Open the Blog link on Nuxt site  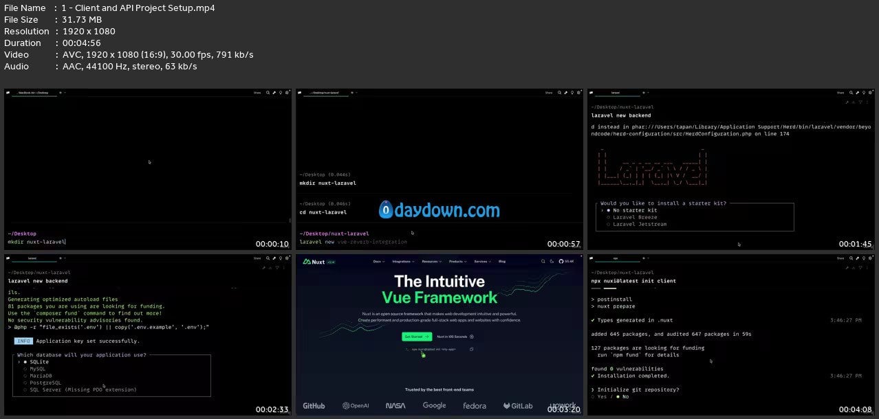pyautogui.click(x=502, y=261)
